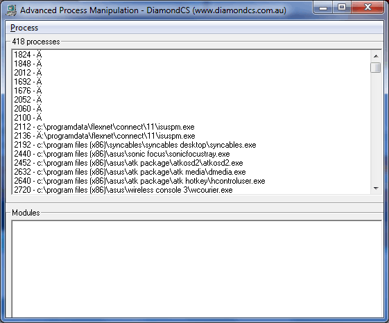This screenshot has height=323, width=389.
Task: Select process entry with PID 2012
Action: click(x=28, y=73)
